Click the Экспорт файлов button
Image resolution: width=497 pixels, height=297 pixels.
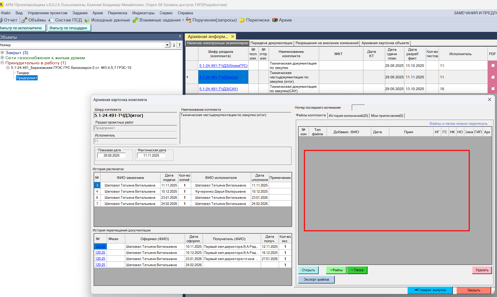[316, 280]
